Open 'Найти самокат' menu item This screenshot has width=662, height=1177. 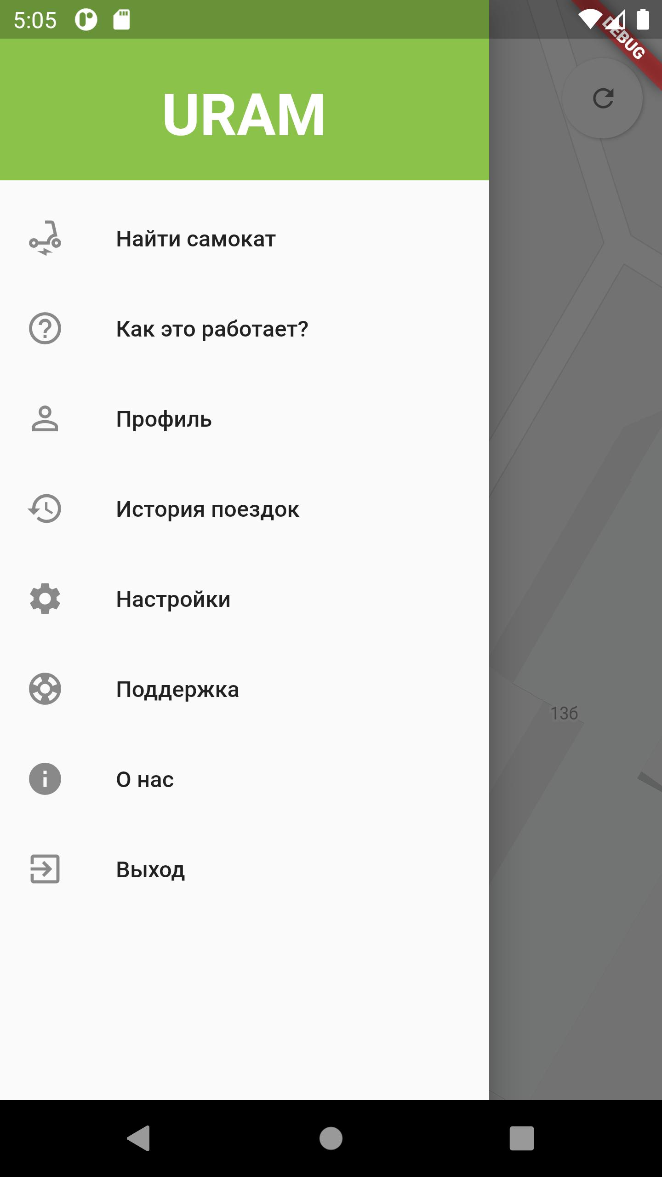coord(245,239)
